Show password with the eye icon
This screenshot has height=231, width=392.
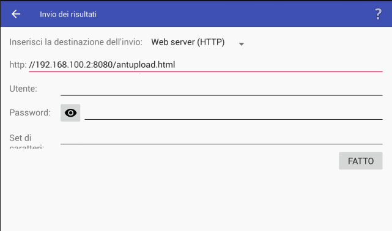[70, 113]
